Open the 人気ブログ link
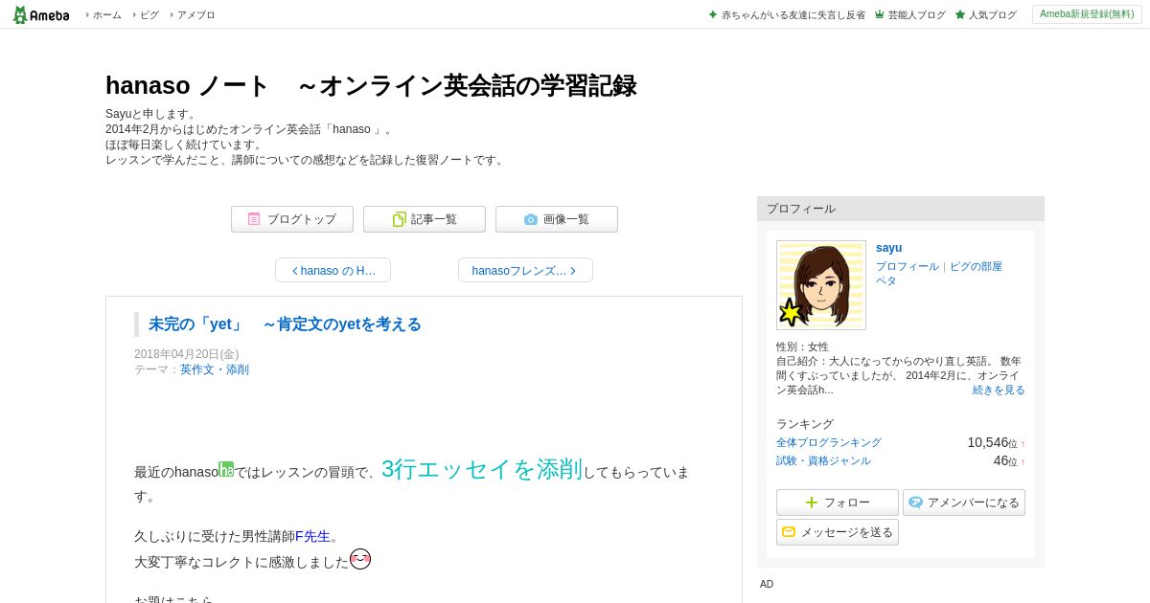 tap(993, 15)
